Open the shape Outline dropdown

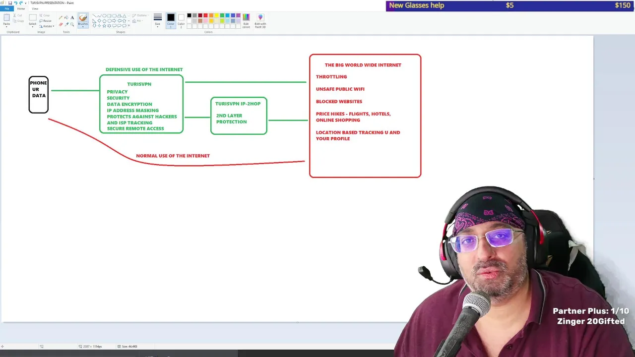coord(140,15)
